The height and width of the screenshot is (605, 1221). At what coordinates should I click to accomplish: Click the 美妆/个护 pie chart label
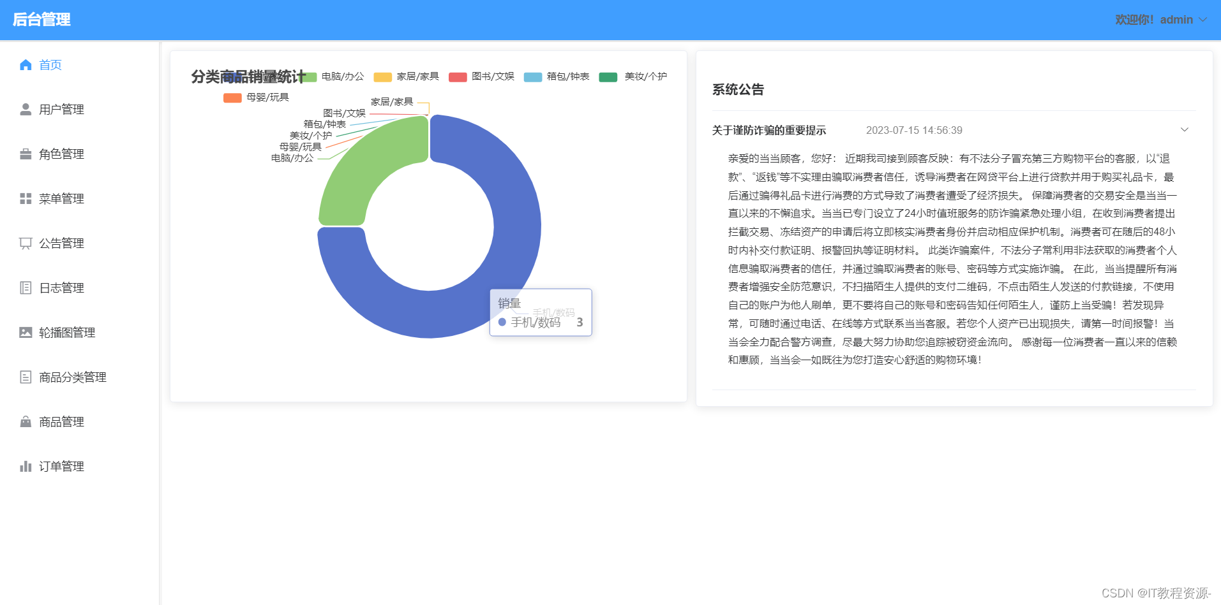tap(311, 136)
